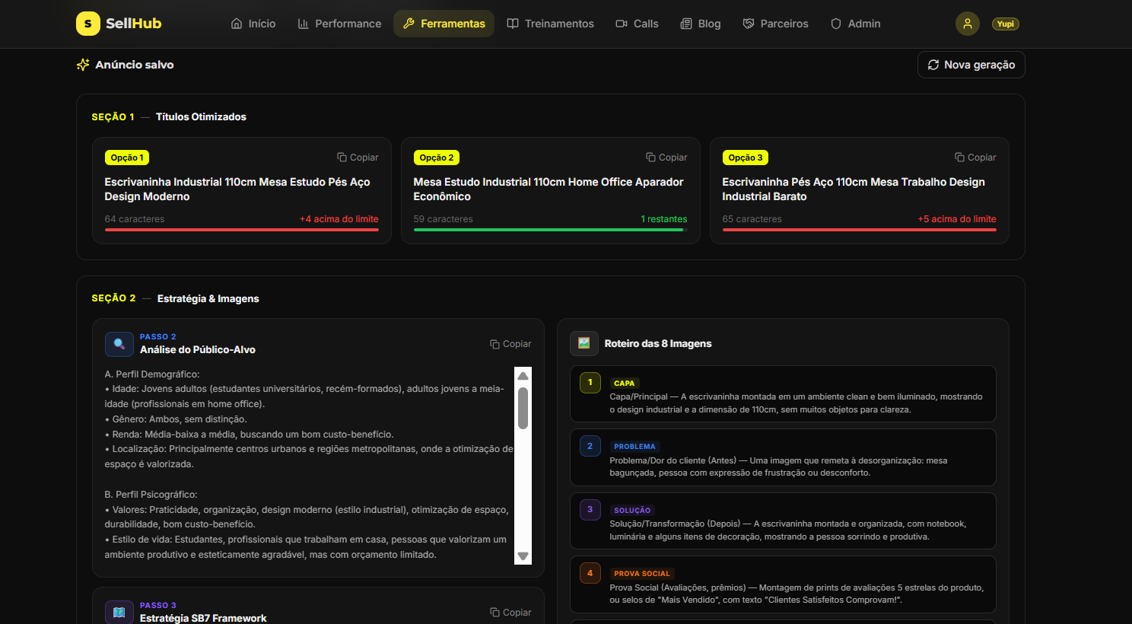This screenshot has width=1132, height=624.
Task: Click the 'B. Perfil Psicográfico:' line
Action: (x=151, y=495)
